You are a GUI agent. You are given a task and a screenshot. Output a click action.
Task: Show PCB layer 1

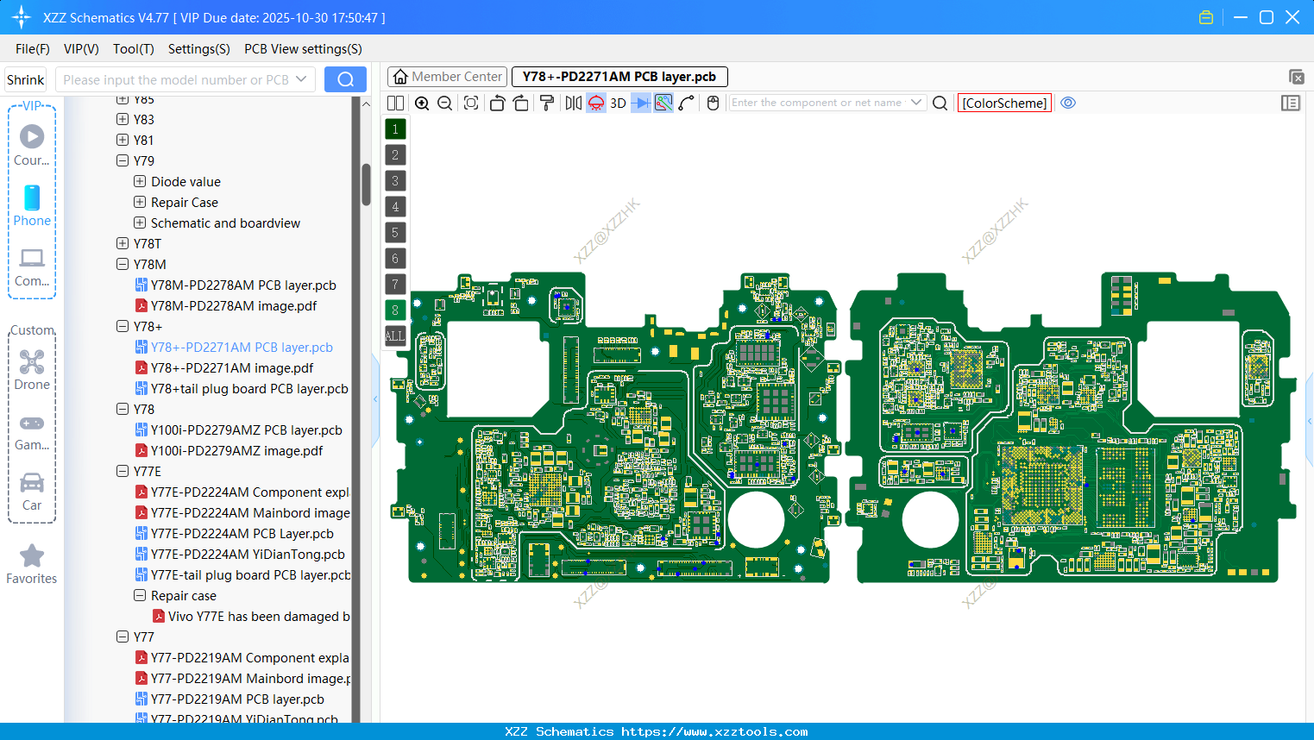point(395,129)
